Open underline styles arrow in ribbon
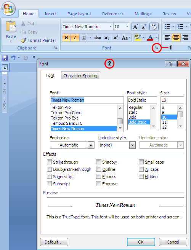Image resolution: width=191 pixels, height=250 pixels. [90, 38]
